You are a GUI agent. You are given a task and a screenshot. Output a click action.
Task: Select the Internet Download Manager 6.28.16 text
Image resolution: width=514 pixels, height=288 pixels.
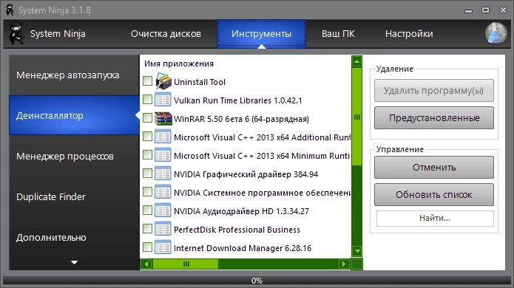[x=243, y=248]
